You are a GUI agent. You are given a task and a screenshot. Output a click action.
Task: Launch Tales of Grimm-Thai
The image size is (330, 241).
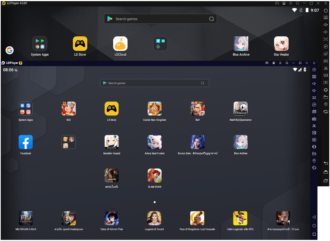click(112, 218)
